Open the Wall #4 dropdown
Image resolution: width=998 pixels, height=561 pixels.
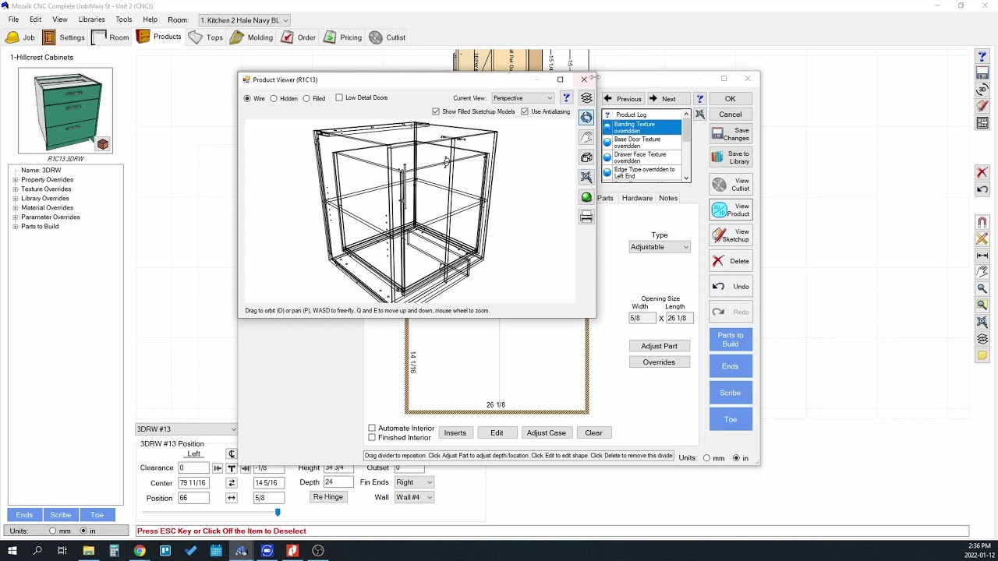pyautogui.click(x=414, y=497)
